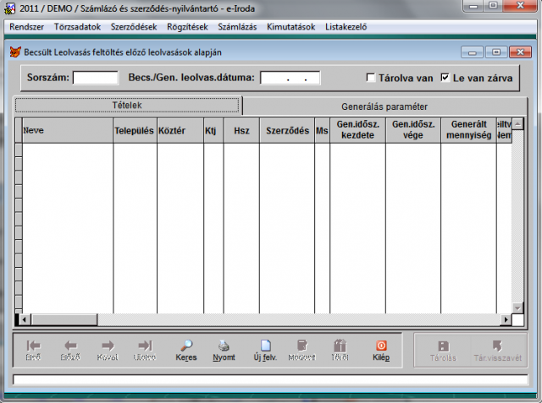Screen dimensions: 542x403
Task: Jump to last record with Utolsó arrow
Action: tap(145, 346)
